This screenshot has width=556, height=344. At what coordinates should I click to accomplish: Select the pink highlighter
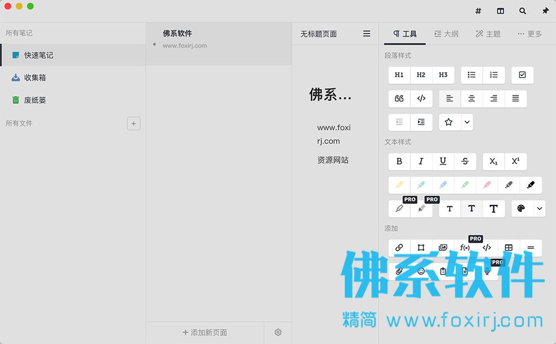(487, 185)
